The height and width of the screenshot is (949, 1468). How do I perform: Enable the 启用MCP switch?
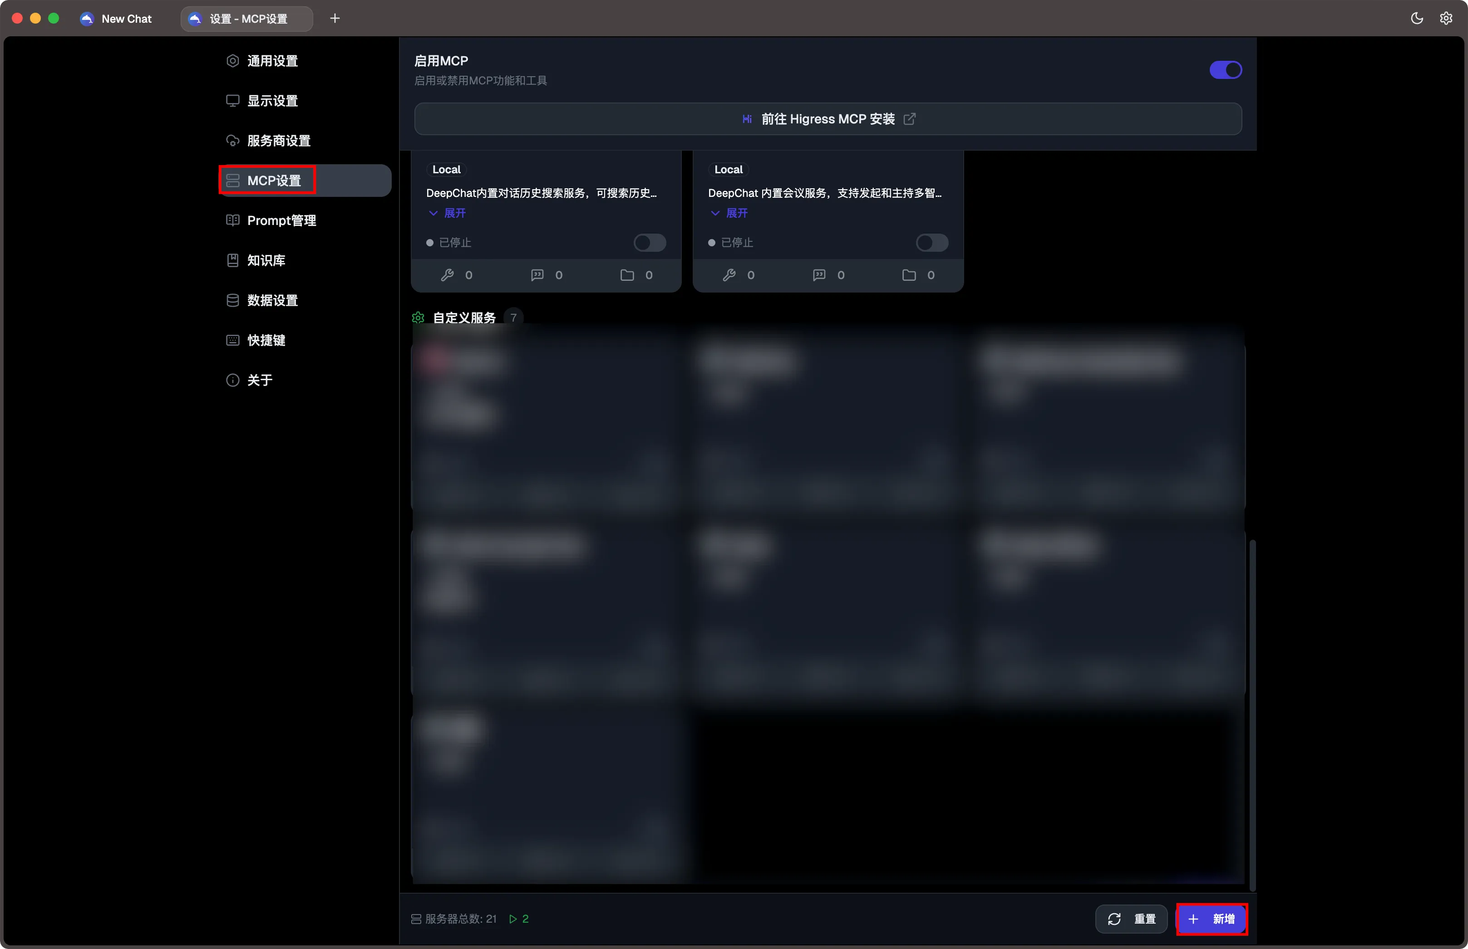(1226, 70)
